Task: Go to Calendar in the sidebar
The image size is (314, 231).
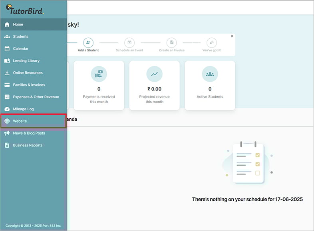Action: pos(34,49)
